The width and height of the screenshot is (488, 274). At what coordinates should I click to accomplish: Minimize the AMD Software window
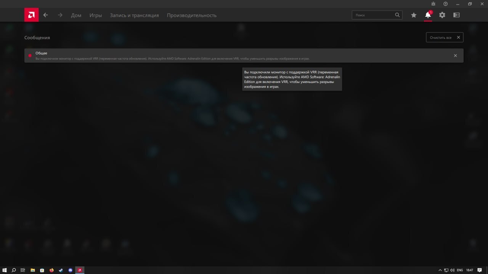pyautogui.click(x=458, y=4)
